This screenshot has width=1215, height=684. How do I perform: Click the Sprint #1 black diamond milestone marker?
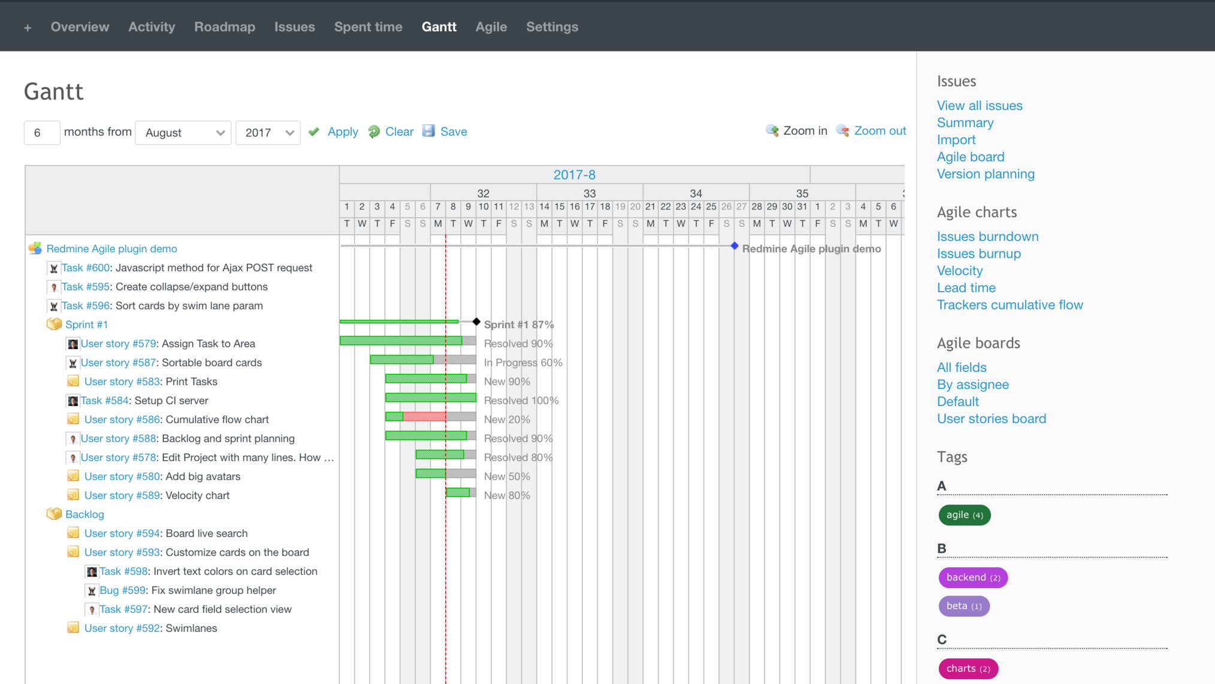pyautogui.click(x=476, y=322)
